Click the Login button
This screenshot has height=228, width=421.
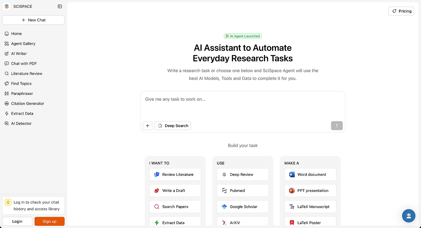(x=17, y=221)
